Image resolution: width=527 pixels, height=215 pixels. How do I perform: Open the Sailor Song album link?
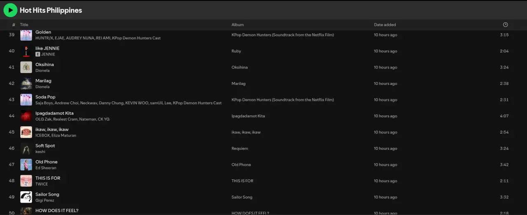point(242,197)
